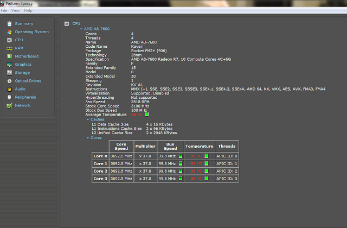347x228 pixels.
Task: Click the CPU section header chip icon
Action: pyautogui.click(x=67, y=24)
